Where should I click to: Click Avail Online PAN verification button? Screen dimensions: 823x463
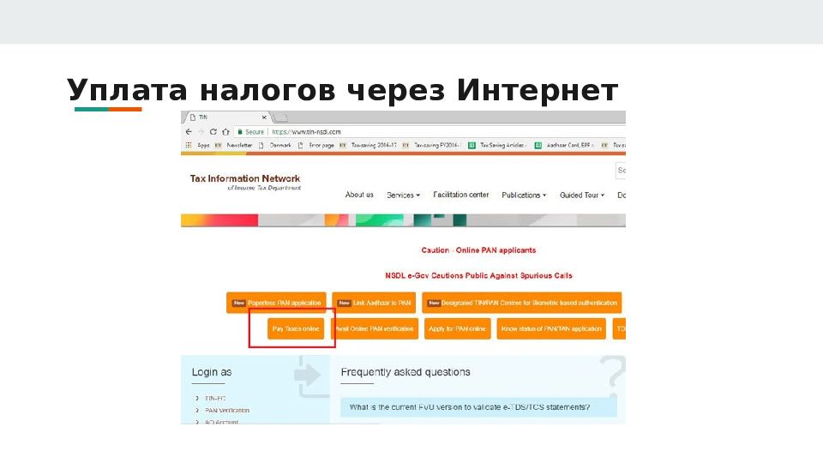[375, 328]
